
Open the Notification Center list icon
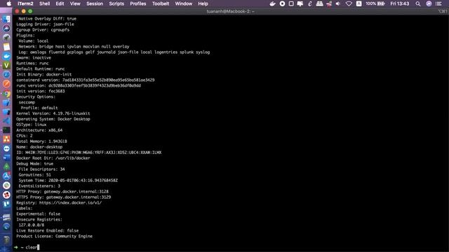pyautogui.click(x=438, y=3)
